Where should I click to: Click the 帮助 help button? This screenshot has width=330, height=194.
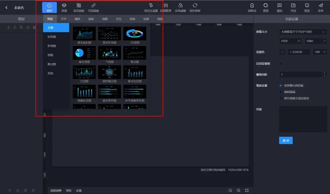[69, 191]
